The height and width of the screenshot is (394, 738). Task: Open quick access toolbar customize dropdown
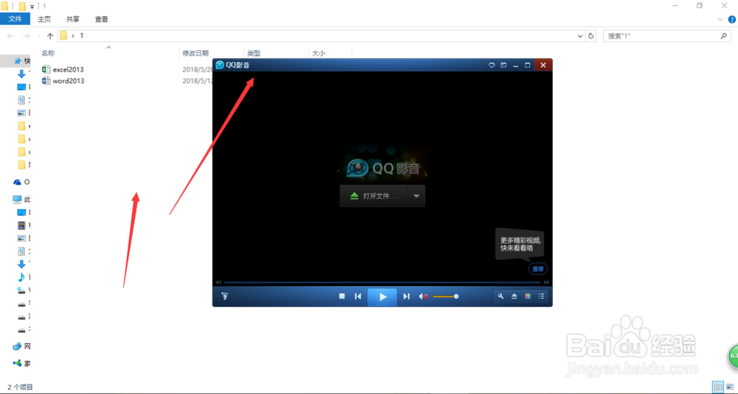click(x=32, y=7)
